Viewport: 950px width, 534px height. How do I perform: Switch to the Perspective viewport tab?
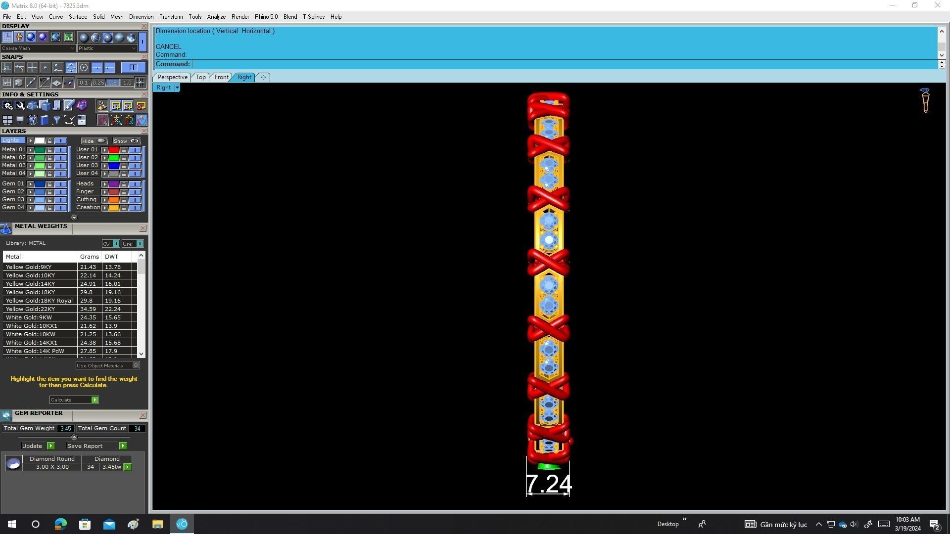172,77
